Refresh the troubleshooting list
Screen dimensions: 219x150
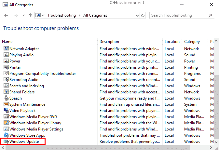pos(143,15)
